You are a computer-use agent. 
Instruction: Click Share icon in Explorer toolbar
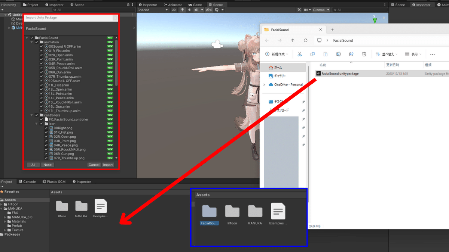coord(351,54)
